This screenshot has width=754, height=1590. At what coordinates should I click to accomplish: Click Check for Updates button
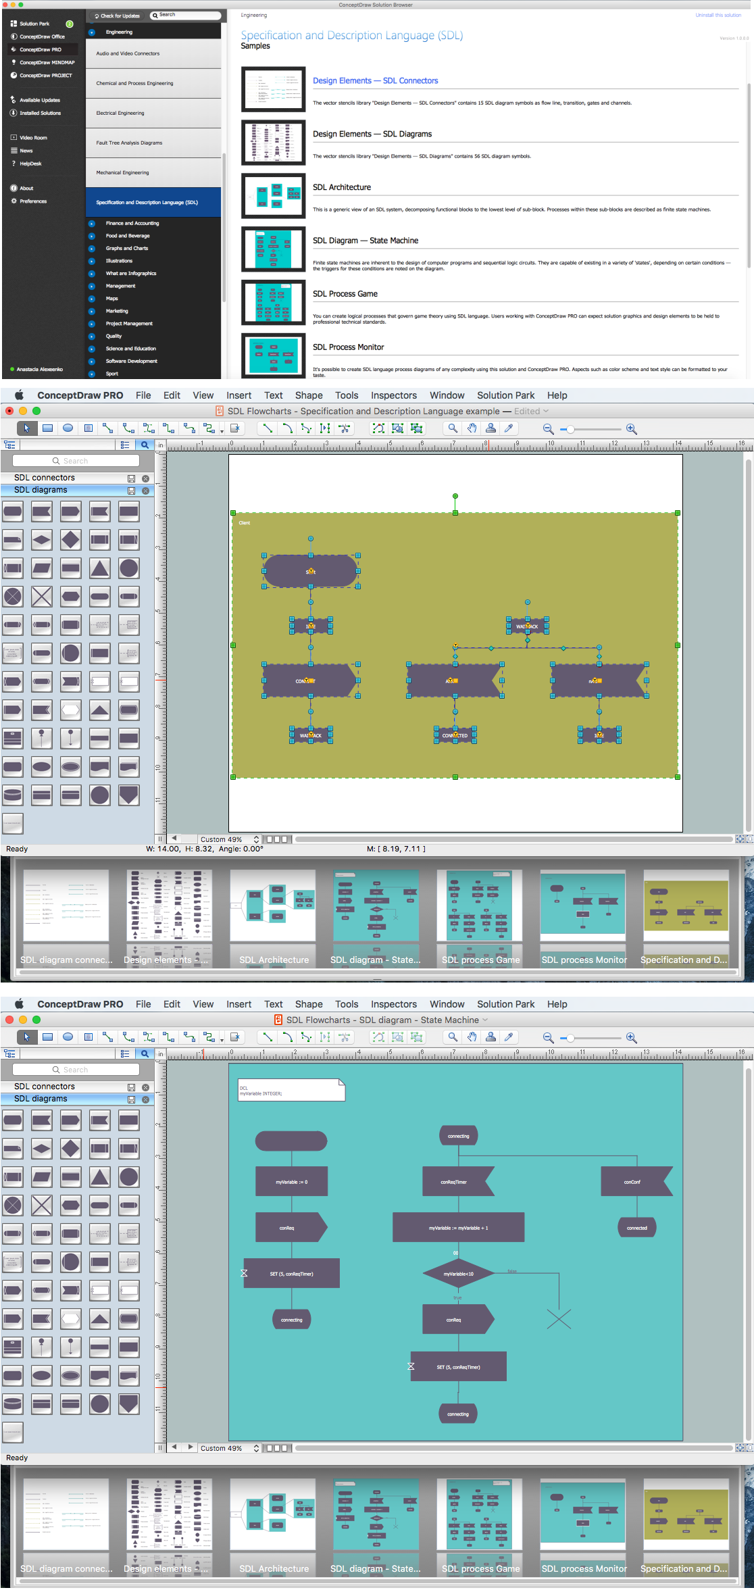(x=117, y=16)
